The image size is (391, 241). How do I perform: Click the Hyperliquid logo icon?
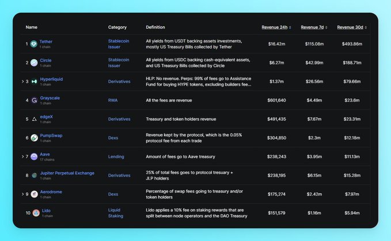pos(34,81)
